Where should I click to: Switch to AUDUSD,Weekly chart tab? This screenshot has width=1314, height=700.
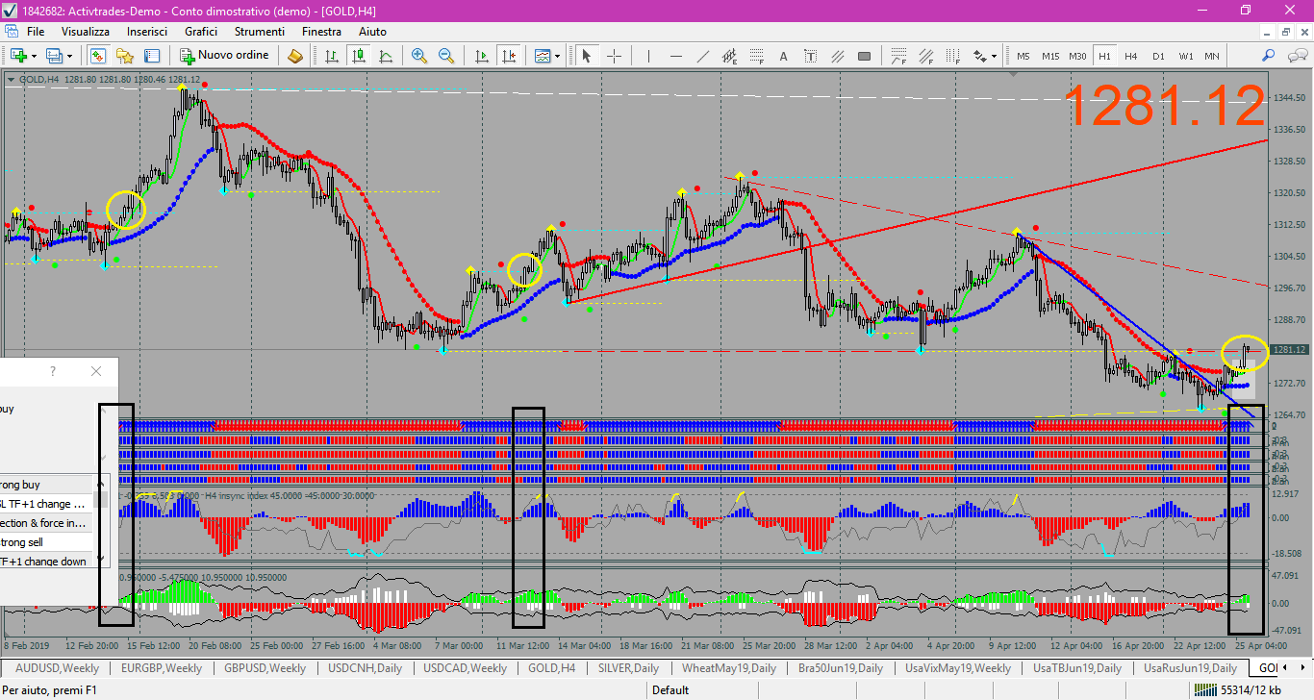(56, 667)
